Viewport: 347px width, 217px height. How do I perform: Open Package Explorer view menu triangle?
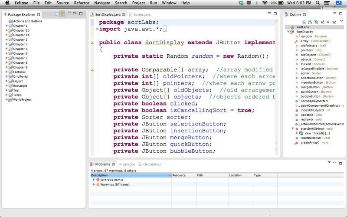pyautogui.click(x=69, y=13)
